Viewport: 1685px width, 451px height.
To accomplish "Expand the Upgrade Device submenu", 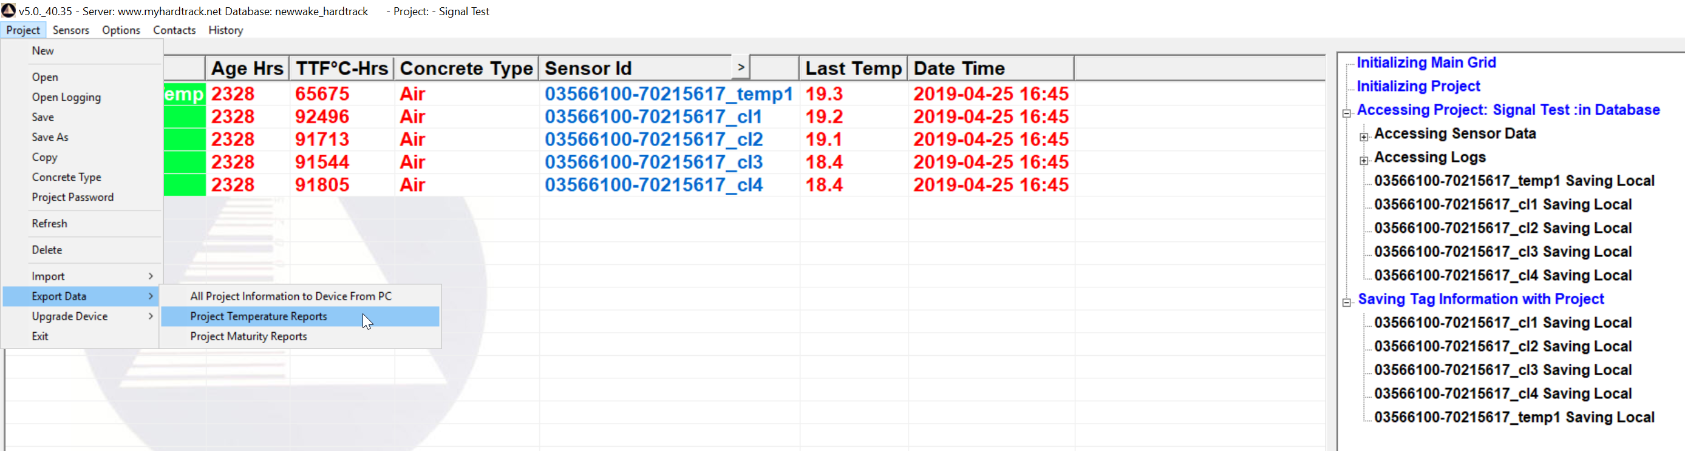I will coord(82,316).
